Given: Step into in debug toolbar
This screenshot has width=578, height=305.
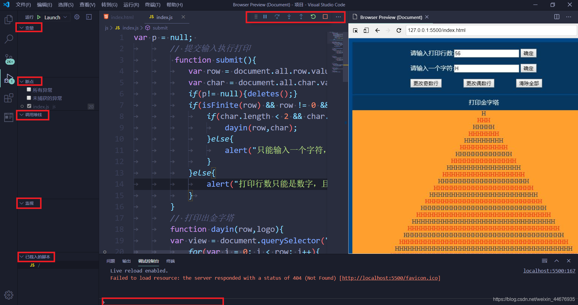Looking at the screenshot, I should point(289,17).
